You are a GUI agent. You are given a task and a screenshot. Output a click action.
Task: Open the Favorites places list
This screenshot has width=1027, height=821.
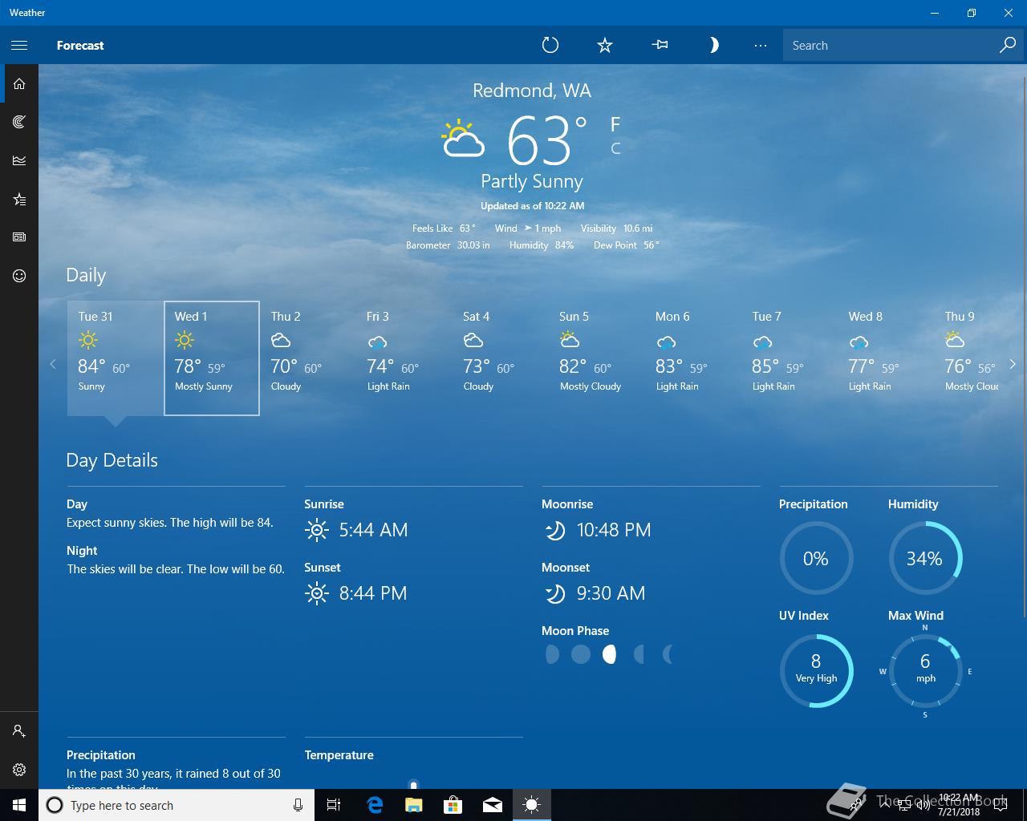coord(19,199)
